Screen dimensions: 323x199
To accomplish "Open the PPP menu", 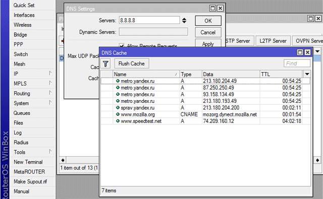I will pyautogui.click(x=18, y=44).
